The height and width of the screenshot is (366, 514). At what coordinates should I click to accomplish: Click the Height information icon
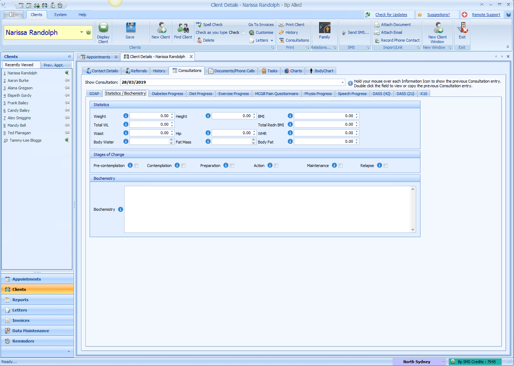point(208,116)
